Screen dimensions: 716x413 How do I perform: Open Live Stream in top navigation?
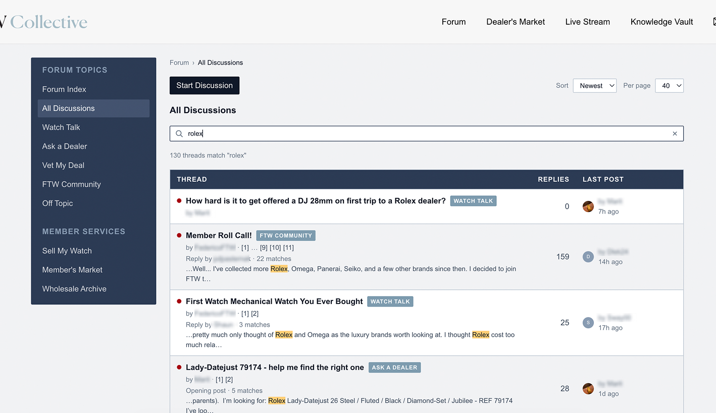(588, 22)
